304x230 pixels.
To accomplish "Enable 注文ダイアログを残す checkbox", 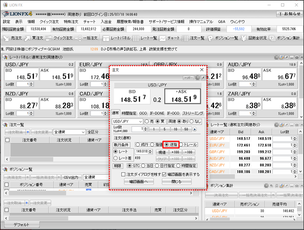I will coord(123,174).
